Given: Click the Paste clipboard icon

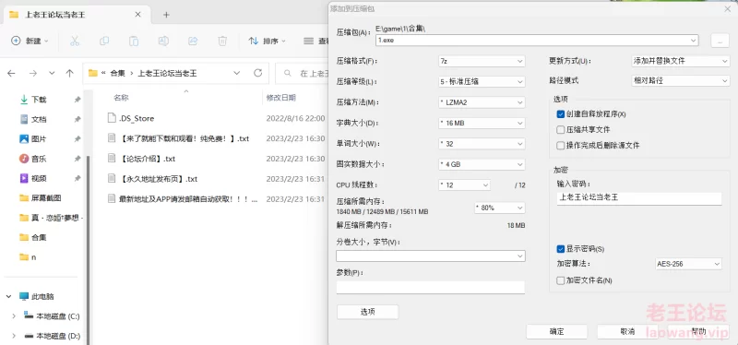Looking at the screenshot, I should pyautogui.click(x=134, y=41).
